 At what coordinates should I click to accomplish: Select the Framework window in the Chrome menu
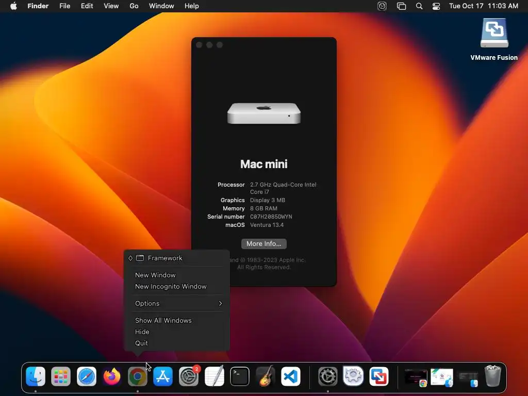coord(177,258)
